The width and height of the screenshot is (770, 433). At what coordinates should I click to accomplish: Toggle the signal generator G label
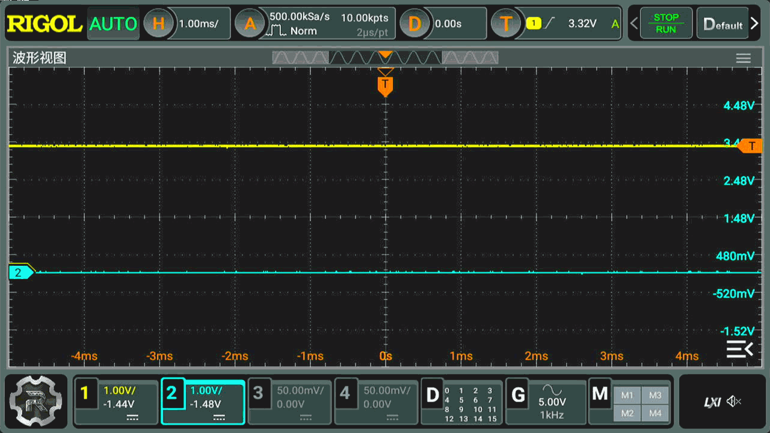(518, 395)
